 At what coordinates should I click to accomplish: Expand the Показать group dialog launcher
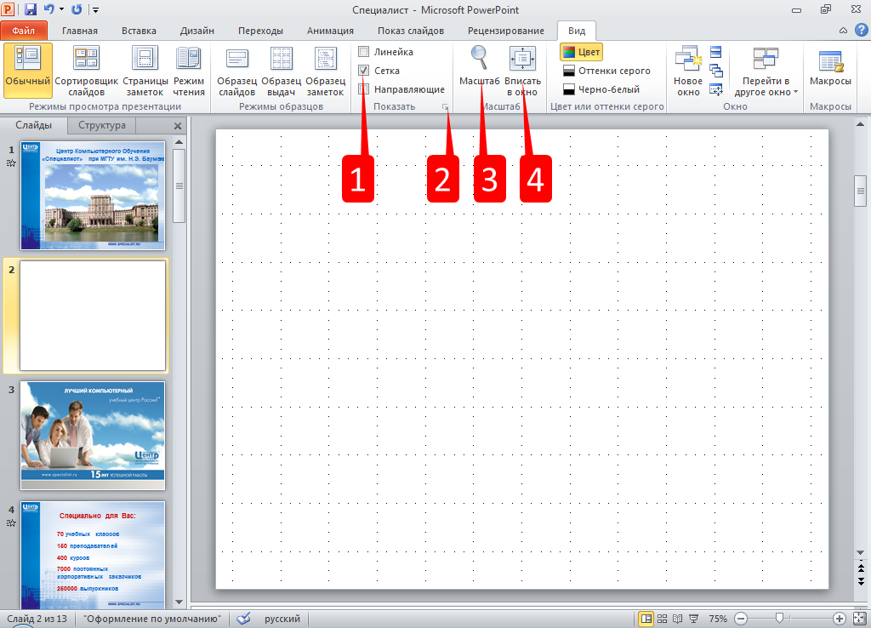[x=444, y=107]
